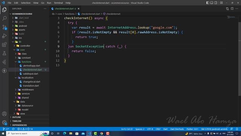Open Chrome from the taskbar
This screenshot has width=241, height=136.
[101, 133]
